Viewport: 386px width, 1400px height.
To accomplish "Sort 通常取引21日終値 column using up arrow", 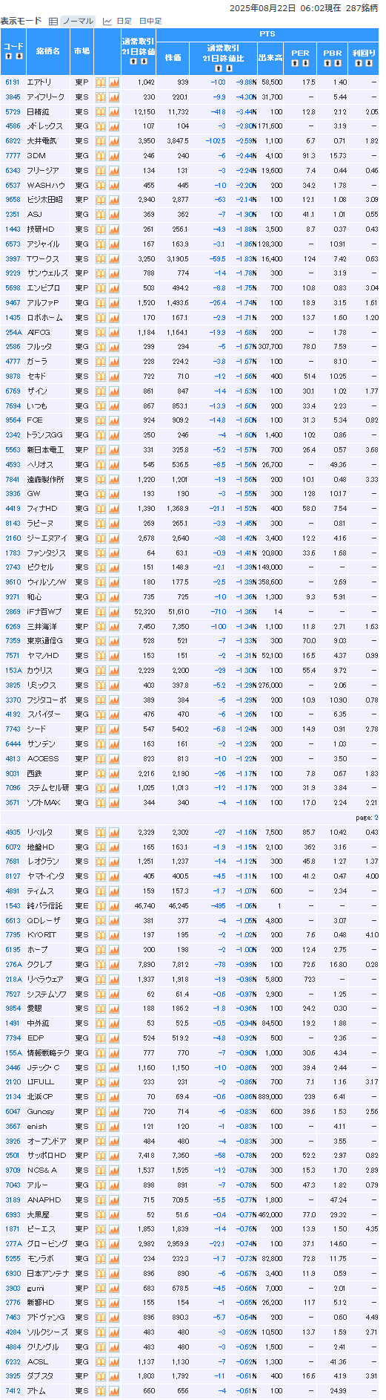I will point(133,62).
